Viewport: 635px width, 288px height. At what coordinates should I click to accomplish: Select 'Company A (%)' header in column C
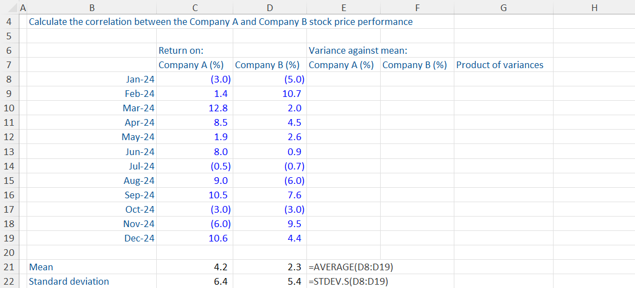pos(195,65)
